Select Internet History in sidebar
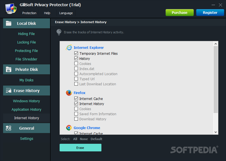This screenshot has height=161, width=226. (27, 118)
